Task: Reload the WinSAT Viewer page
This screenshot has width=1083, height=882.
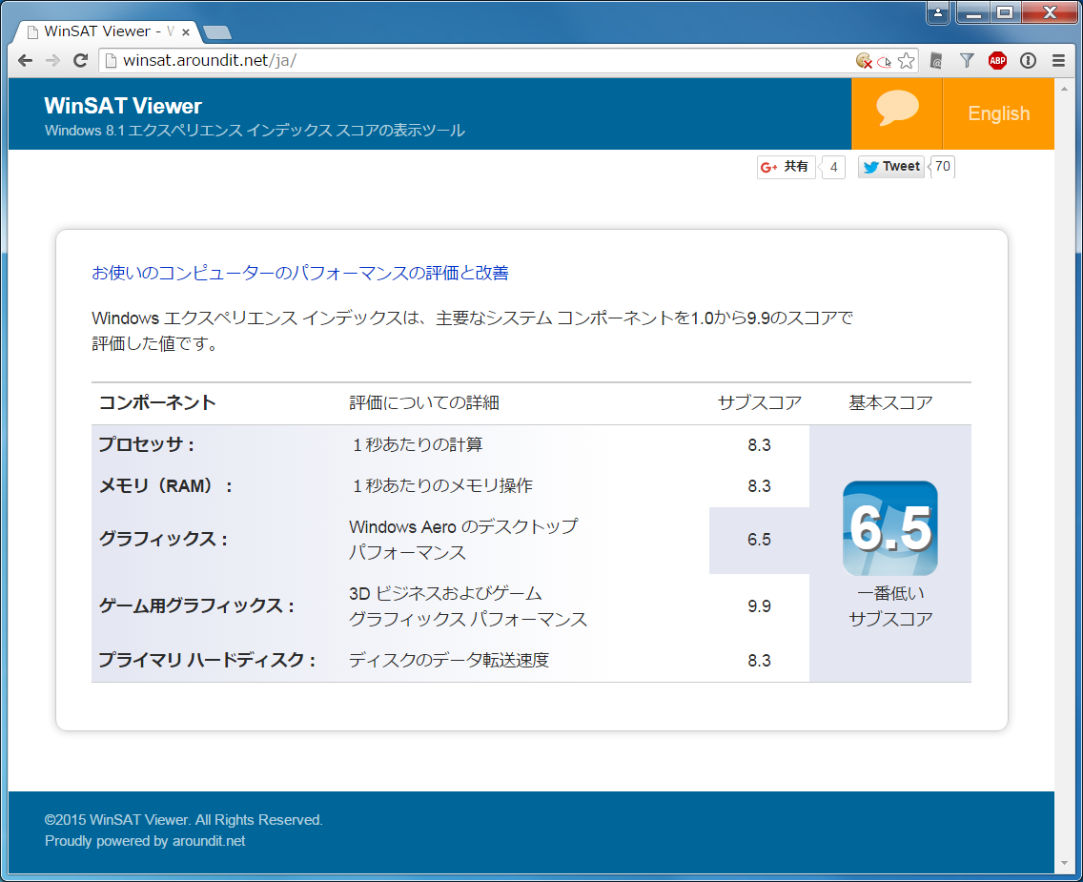Action: click(81, 61)
